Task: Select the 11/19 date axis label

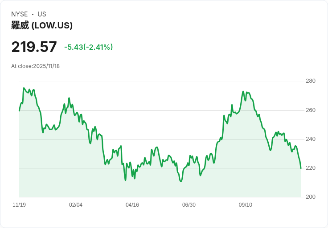Action: 19,205
